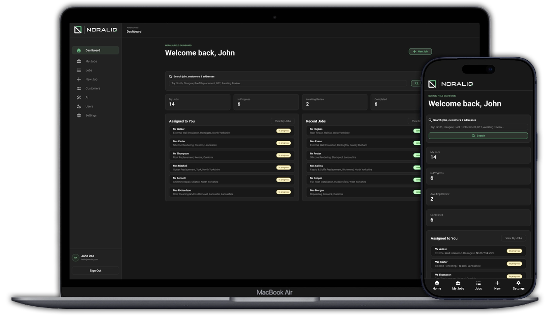
Task: Tap the green Search button on phone
Action: click(x=478, y=136)
